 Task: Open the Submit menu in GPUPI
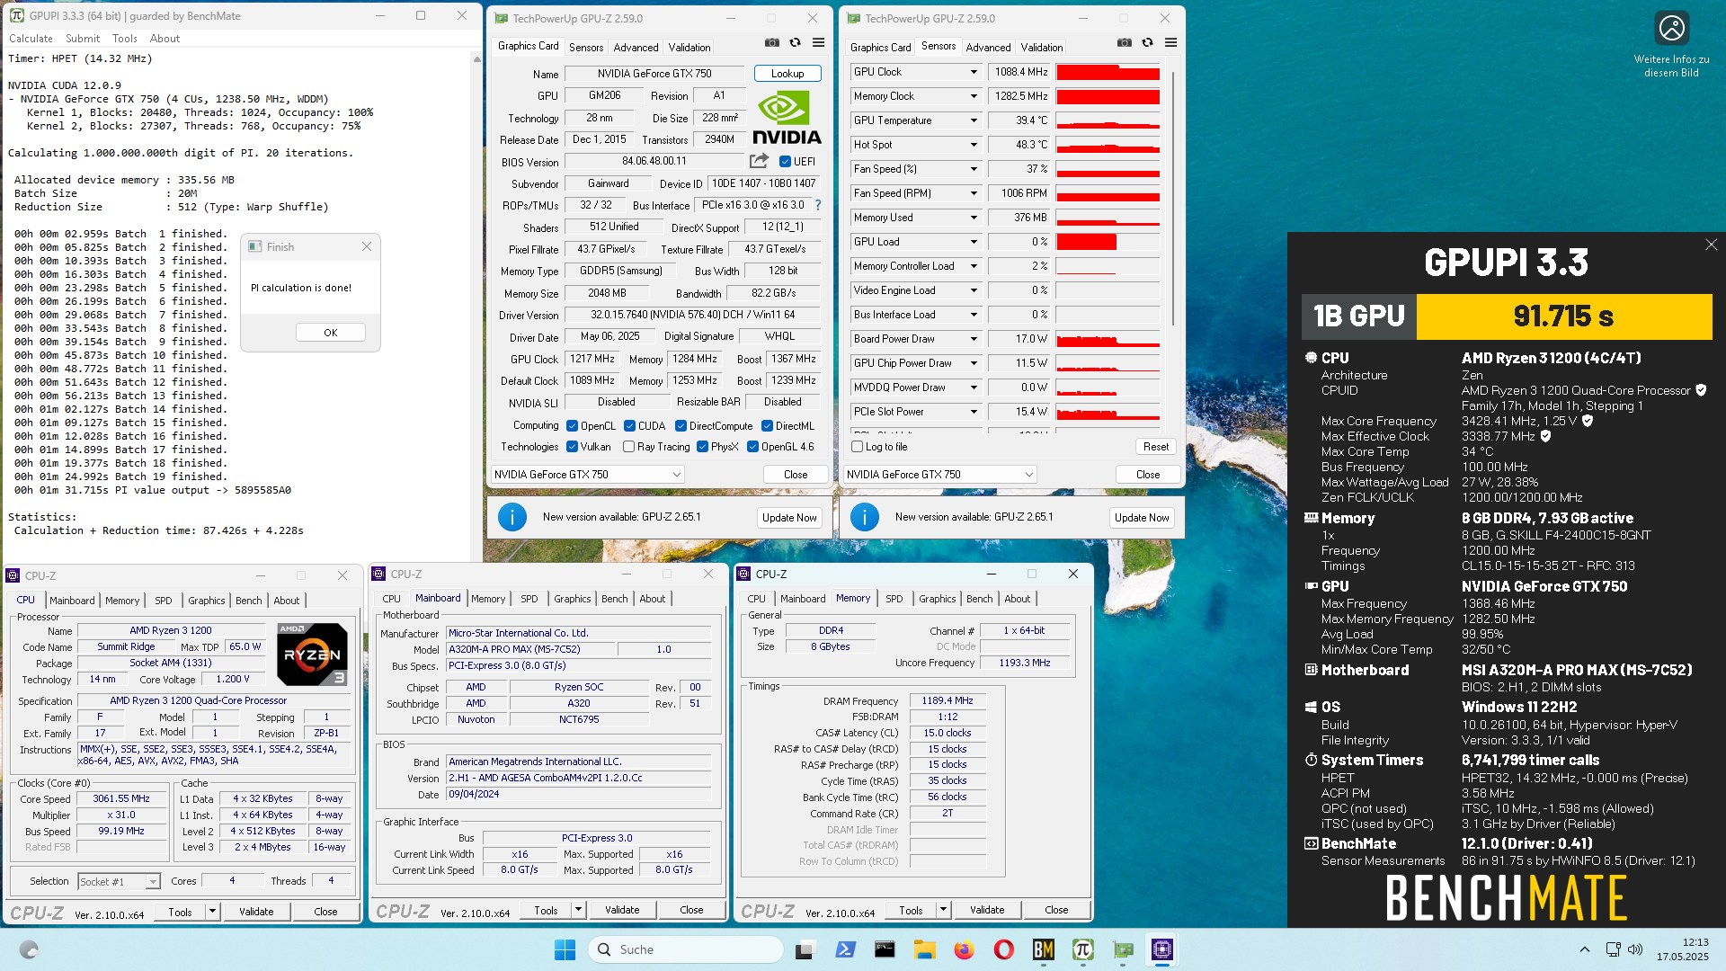pyautogui.click(x=82, y=39)
